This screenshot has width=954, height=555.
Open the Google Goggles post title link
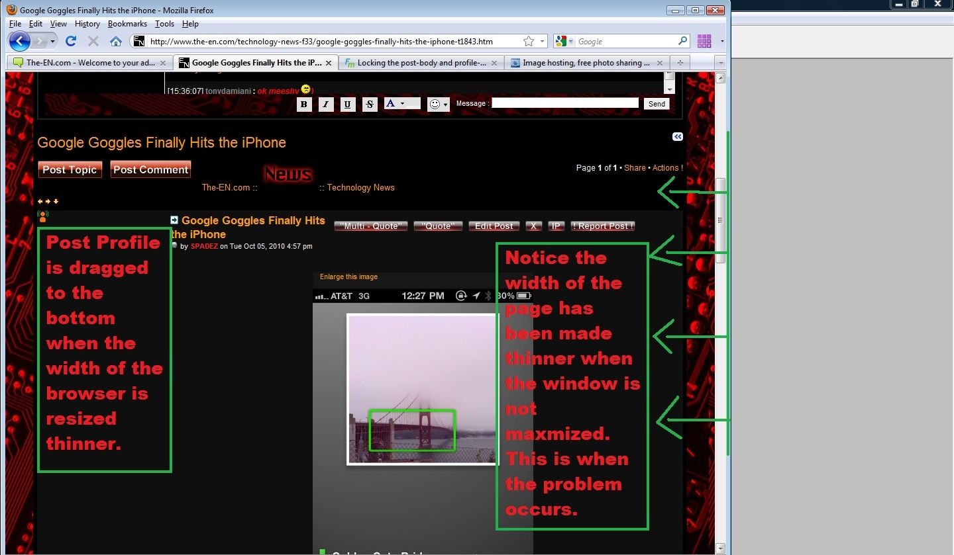[x=248, y=227]
